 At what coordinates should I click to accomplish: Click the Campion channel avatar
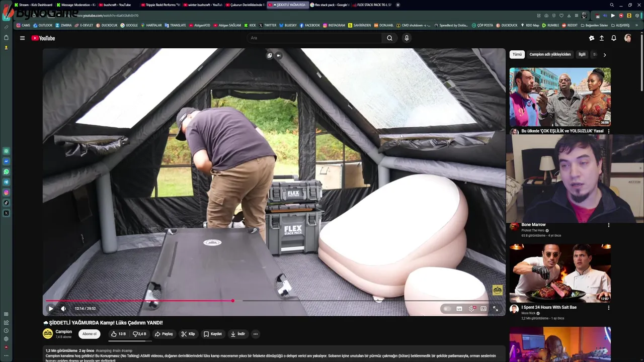click(x=48, y=334)
